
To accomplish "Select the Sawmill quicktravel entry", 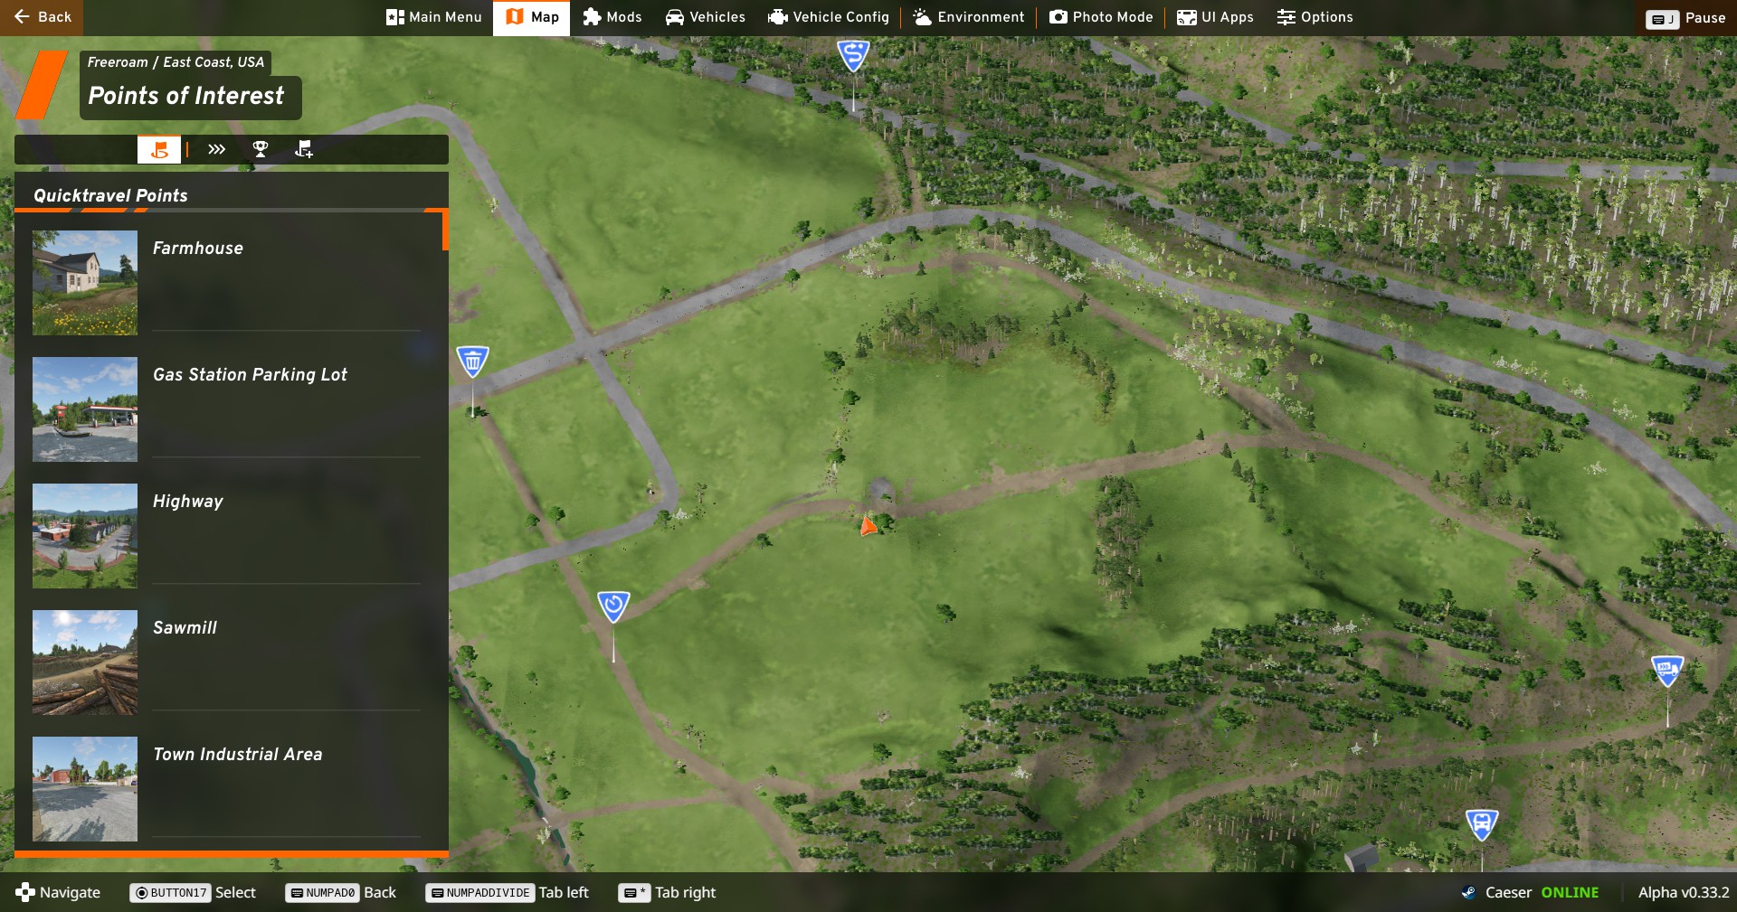I will pos(226,663).
